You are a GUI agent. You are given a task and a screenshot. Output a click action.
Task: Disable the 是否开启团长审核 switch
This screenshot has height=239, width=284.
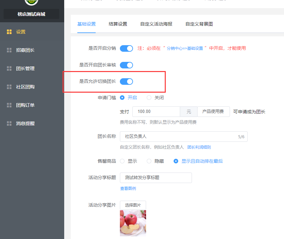point(126,65)
